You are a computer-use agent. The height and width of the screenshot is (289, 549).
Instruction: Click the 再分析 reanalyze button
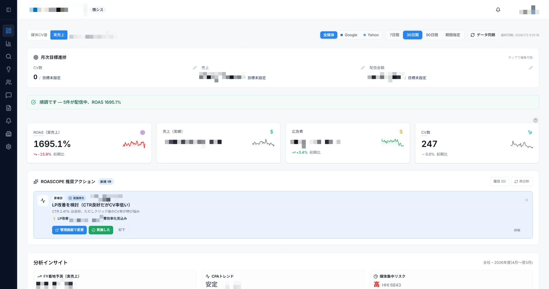click(x=522, y=181)
